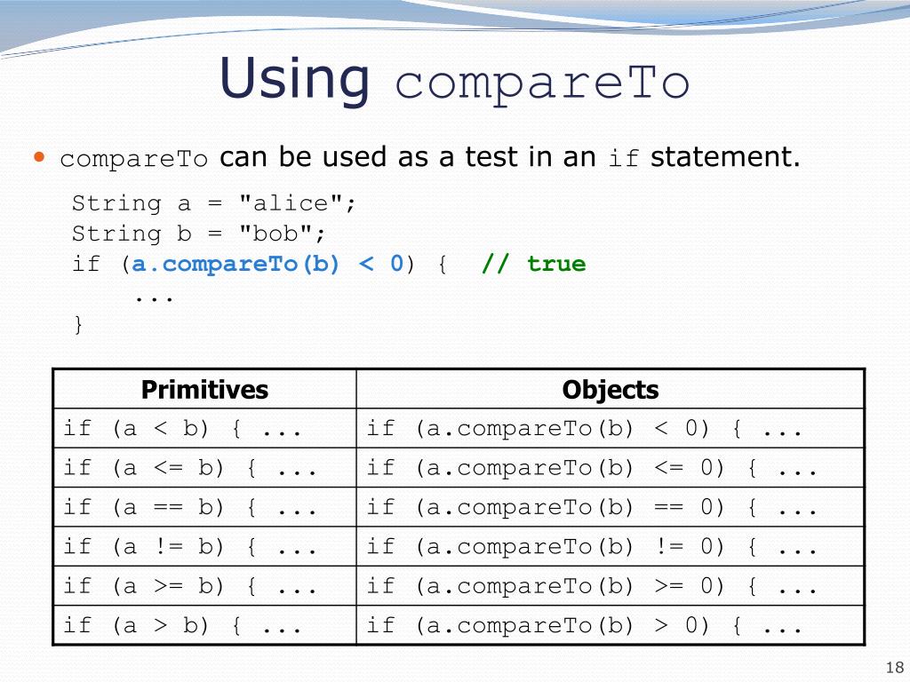The height and width of the screenshot is (682, 910).
Task: Click the 'compareTo(b) == 0' objects cell
Action: pyautogui.click(x=610, y=507)
